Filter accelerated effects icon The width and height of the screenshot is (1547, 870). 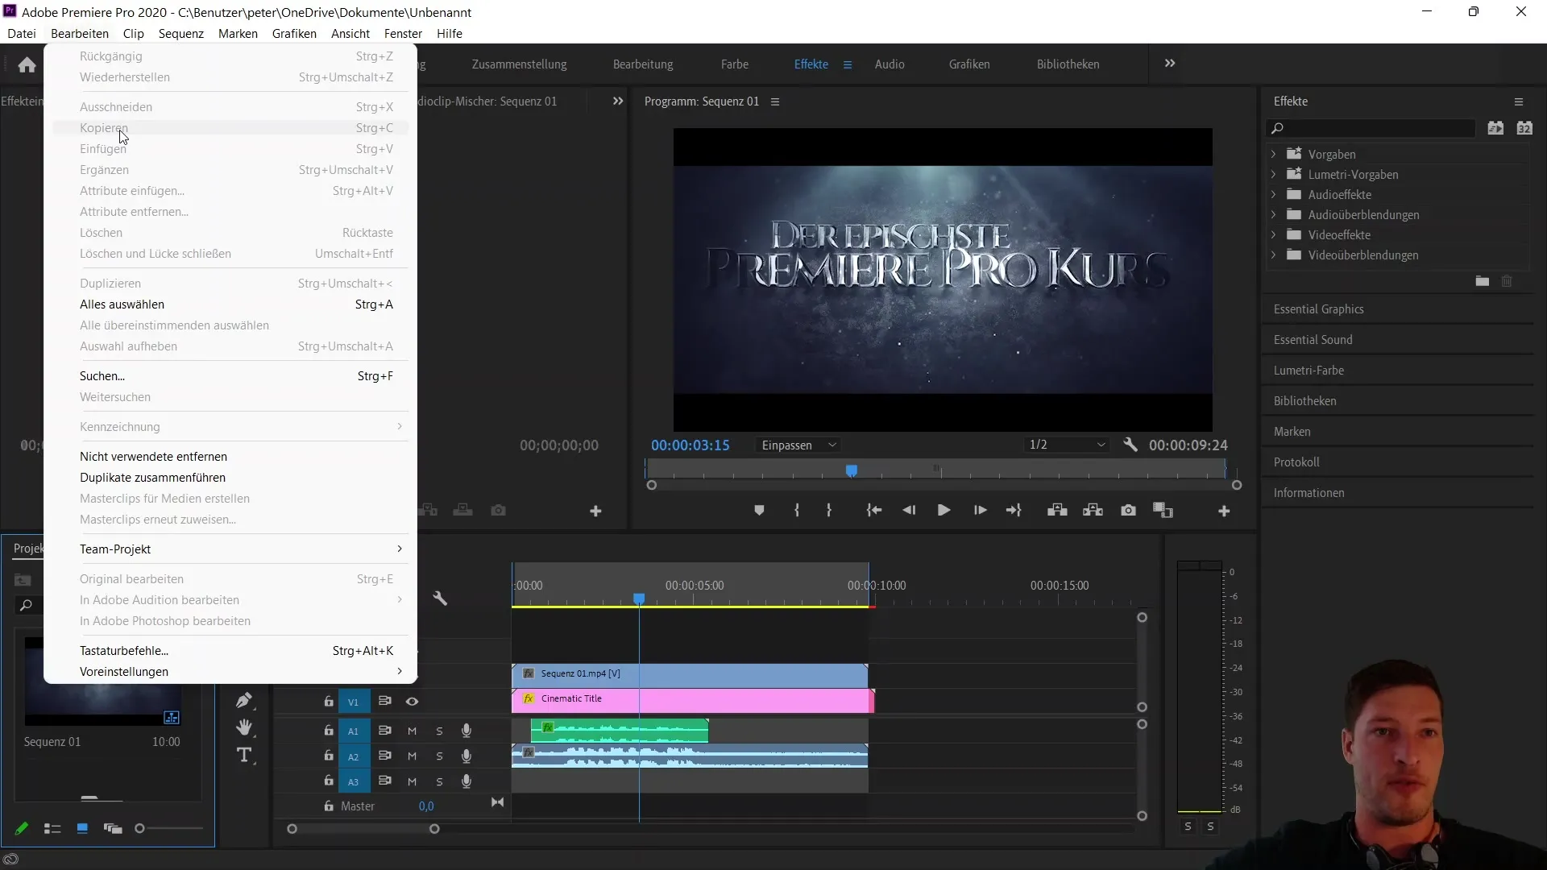pyautogui.click(x=1495, y=128)
